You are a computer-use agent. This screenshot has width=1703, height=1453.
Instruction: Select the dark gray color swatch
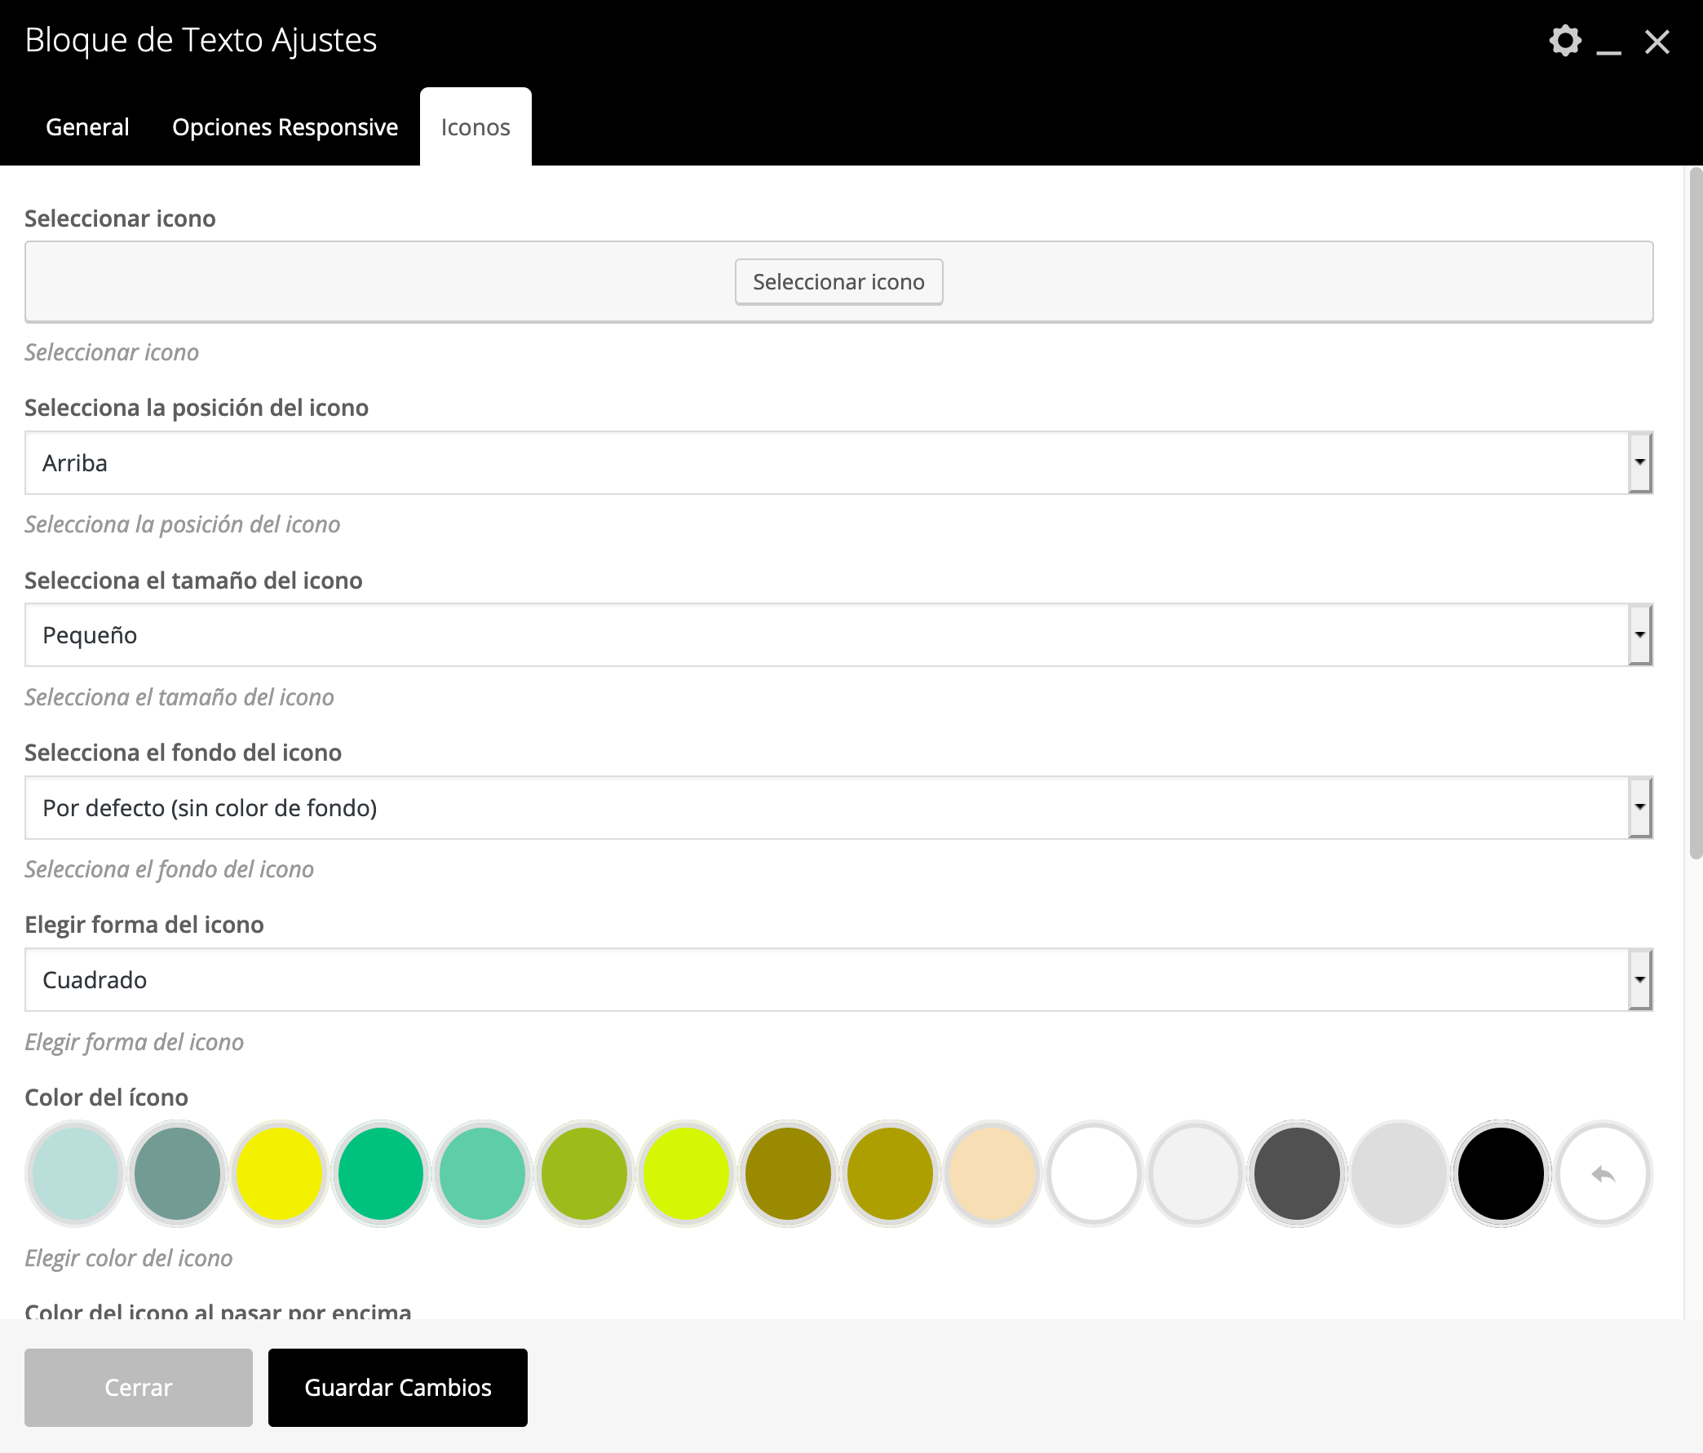1296,1173
